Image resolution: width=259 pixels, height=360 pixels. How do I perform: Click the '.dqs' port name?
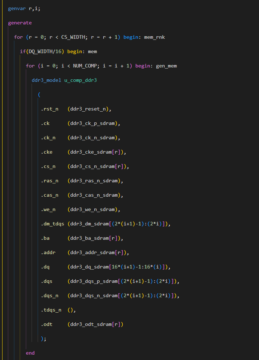(47, 281)
